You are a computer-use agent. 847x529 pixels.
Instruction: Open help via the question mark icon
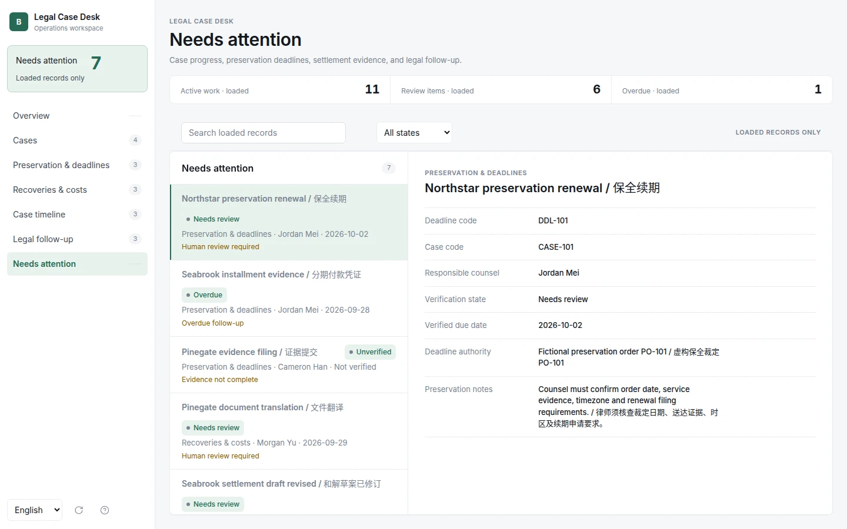tap(105, 510)
